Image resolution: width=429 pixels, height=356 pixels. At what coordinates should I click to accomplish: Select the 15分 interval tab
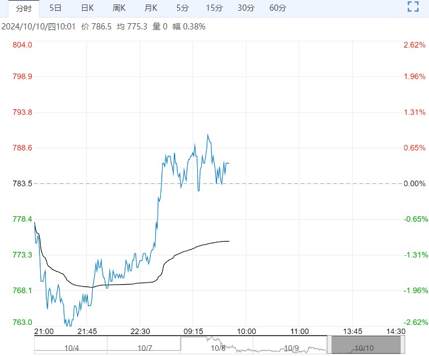[x=214, y=8]
